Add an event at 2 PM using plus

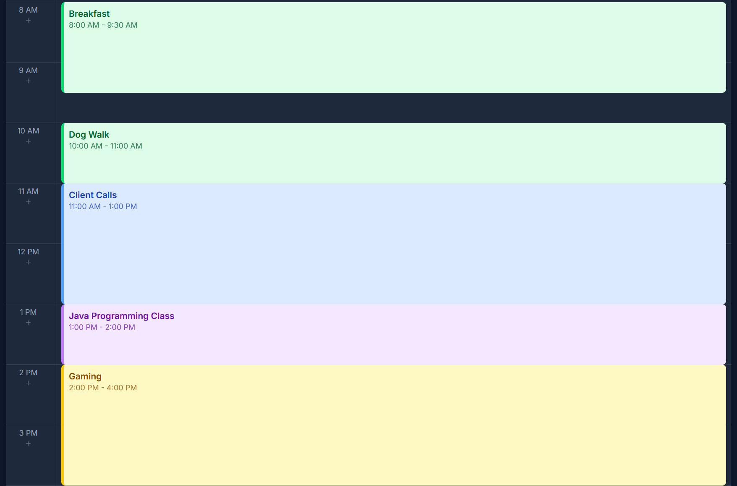coord(28,383)
